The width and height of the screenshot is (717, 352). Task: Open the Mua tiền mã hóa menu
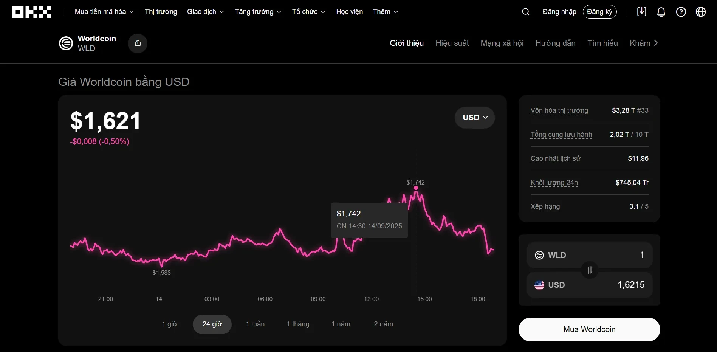104,12
